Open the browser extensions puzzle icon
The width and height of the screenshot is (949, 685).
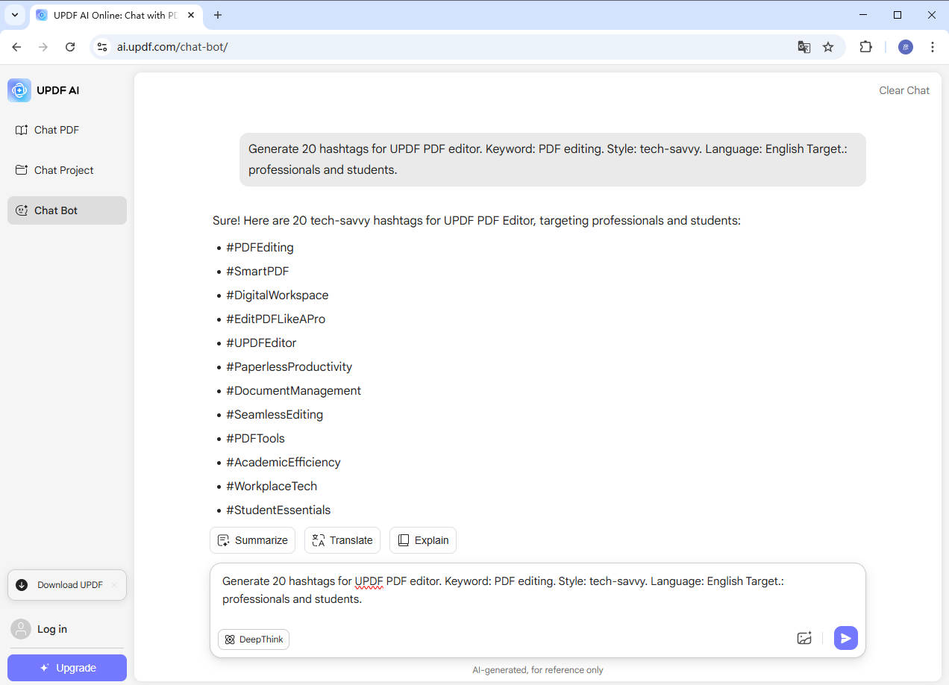coord(865,47)
